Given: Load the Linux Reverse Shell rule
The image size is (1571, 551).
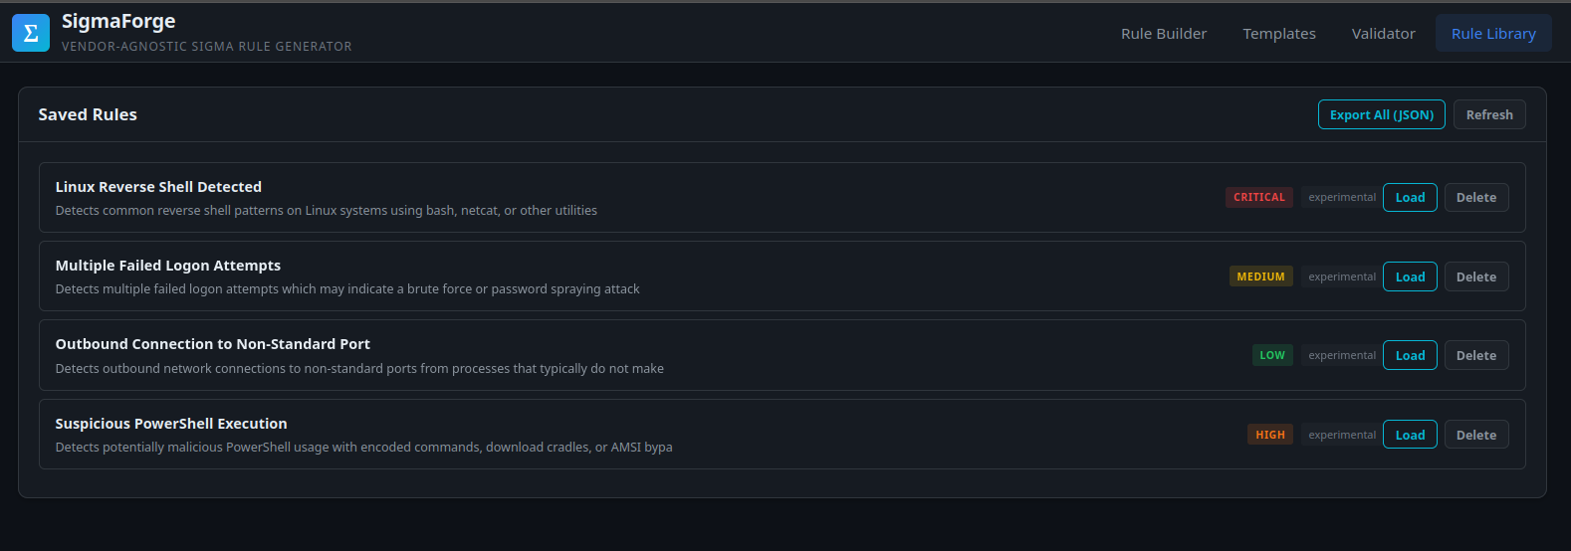Looking at the screenshot, I should (1409, 198).
